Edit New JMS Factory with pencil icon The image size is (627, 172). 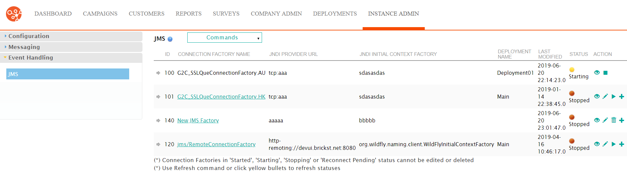(605, 120)
